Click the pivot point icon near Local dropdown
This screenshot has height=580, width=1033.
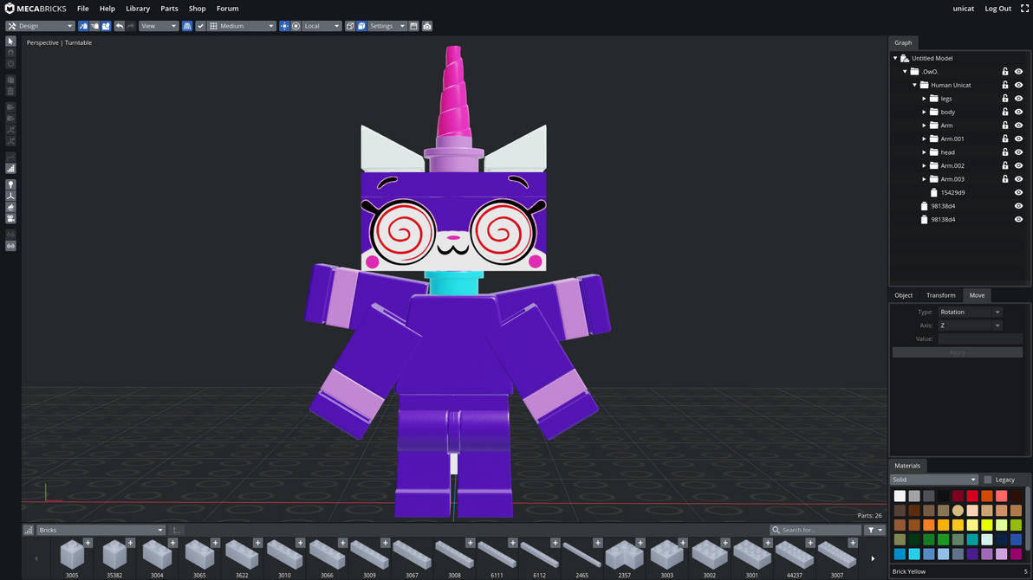click(x=296, y=26)
